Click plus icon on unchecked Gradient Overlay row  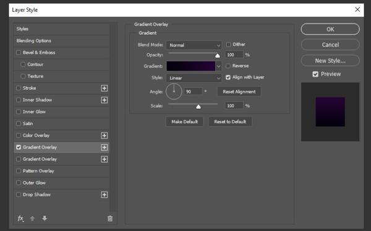(x=104, y=159)
